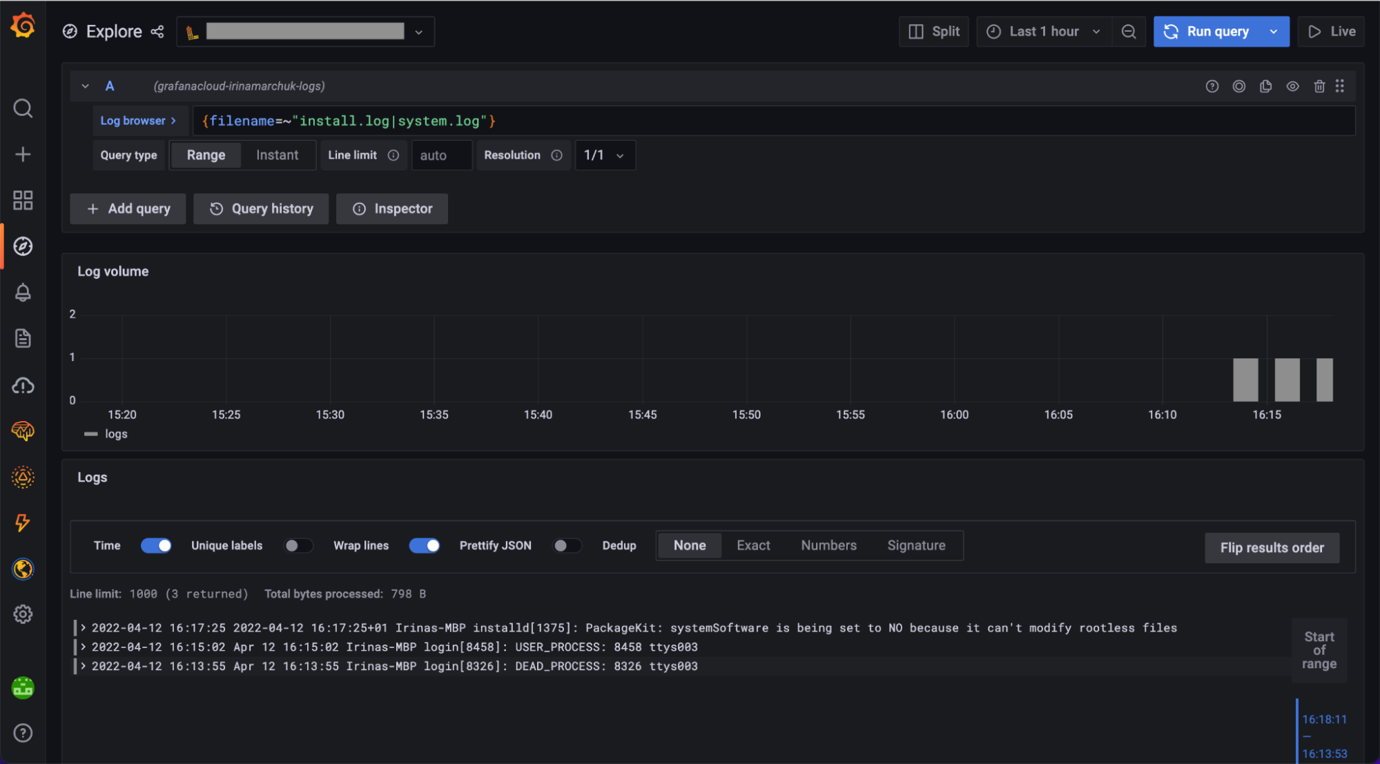Collapse query A with its chevron
Viewport: 1380px width, 764px height.
click(x=85, y=86)
